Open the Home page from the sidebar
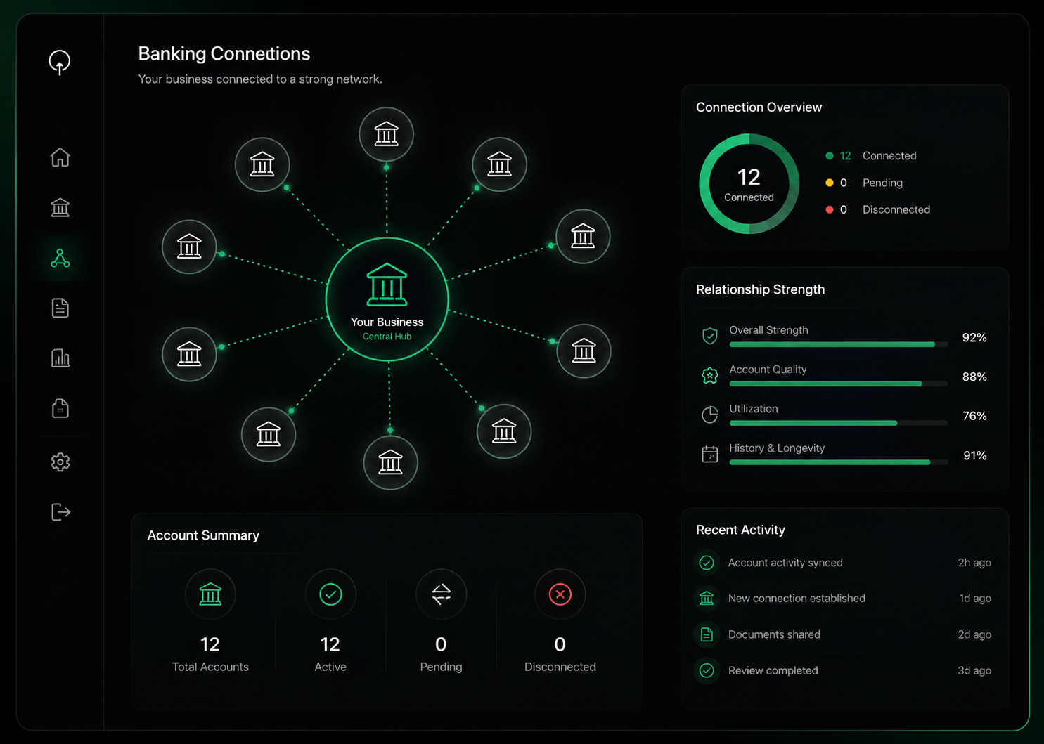Viewport: 1044px width, 744px height. (60, 157)
